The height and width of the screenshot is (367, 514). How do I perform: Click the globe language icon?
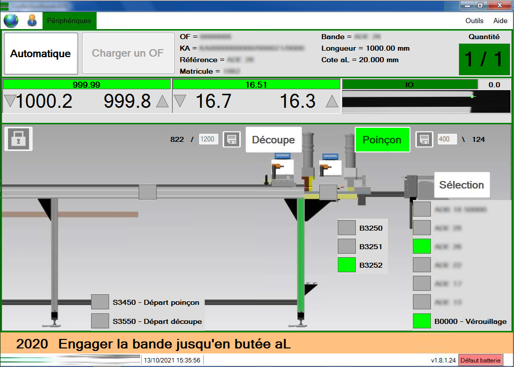pyautogui.click(x=11, y=21)
